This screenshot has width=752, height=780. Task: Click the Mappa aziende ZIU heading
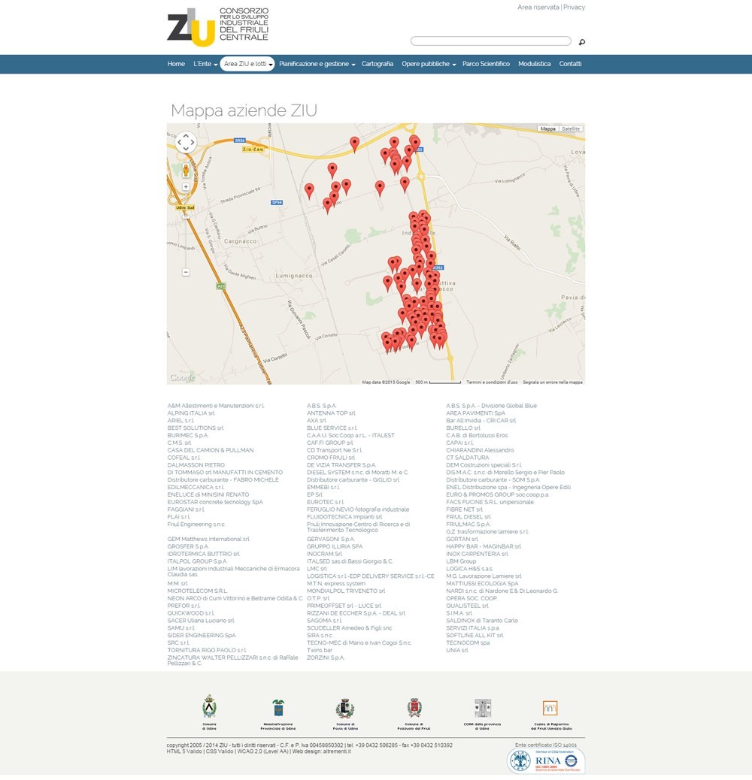244,110
